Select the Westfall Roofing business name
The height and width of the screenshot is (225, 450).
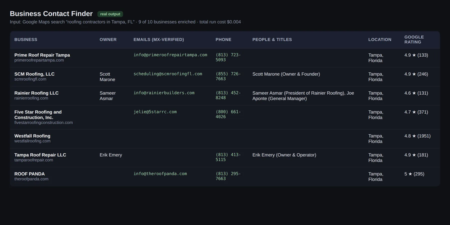click(32, 136)
